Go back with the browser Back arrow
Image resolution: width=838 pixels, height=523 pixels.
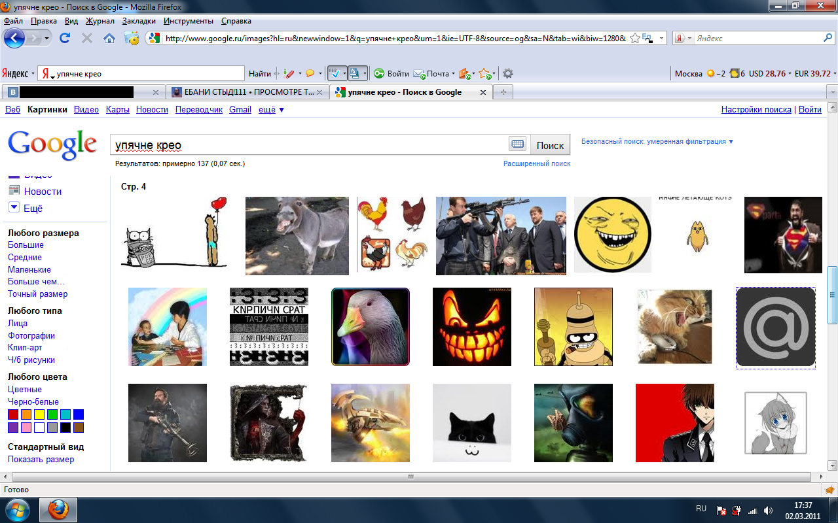pos(14,39)
